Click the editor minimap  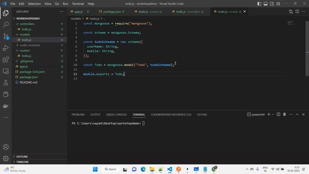coord(291,23)
